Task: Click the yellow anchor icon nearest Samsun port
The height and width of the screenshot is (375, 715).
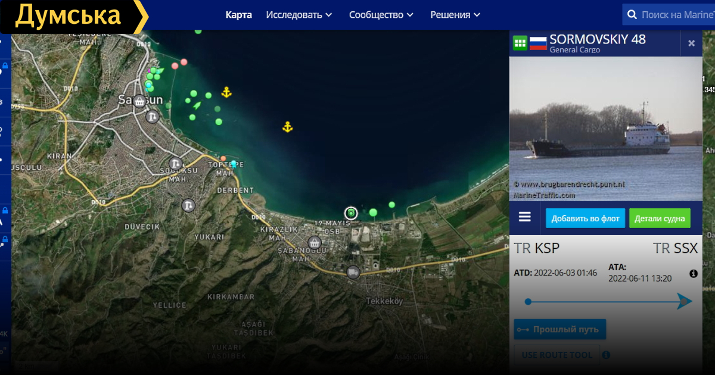Action: pyautogui.click(x=226, y=92)
